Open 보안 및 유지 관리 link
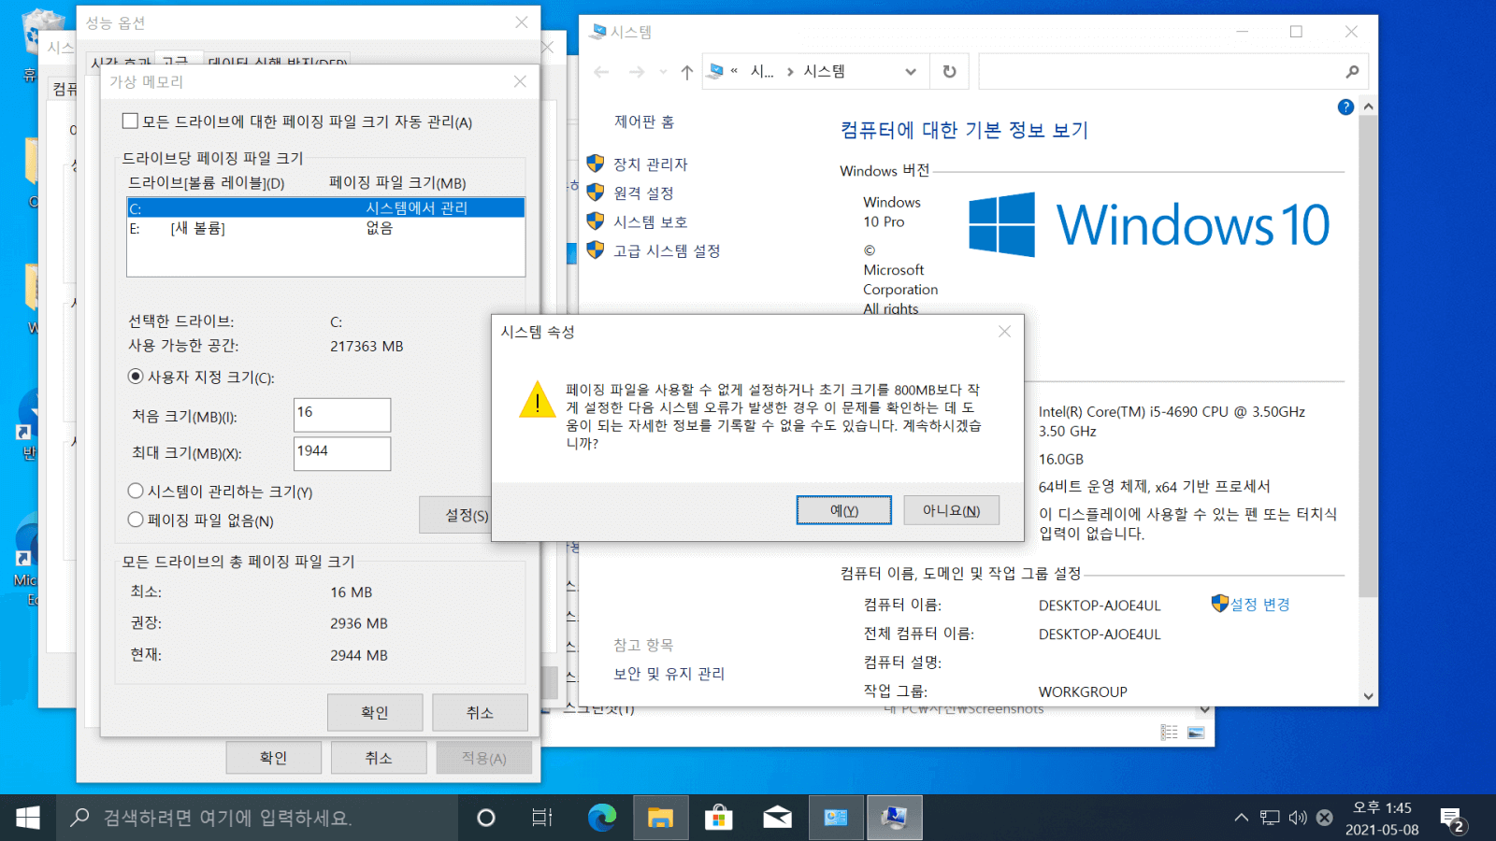 click(669, 674)
